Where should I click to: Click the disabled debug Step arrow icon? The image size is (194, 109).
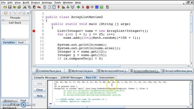pyautogui.click(x=10, y=13)
